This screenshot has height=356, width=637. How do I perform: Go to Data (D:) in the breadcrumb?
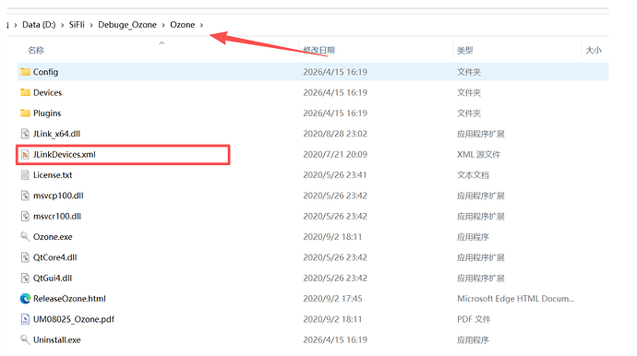39,25
